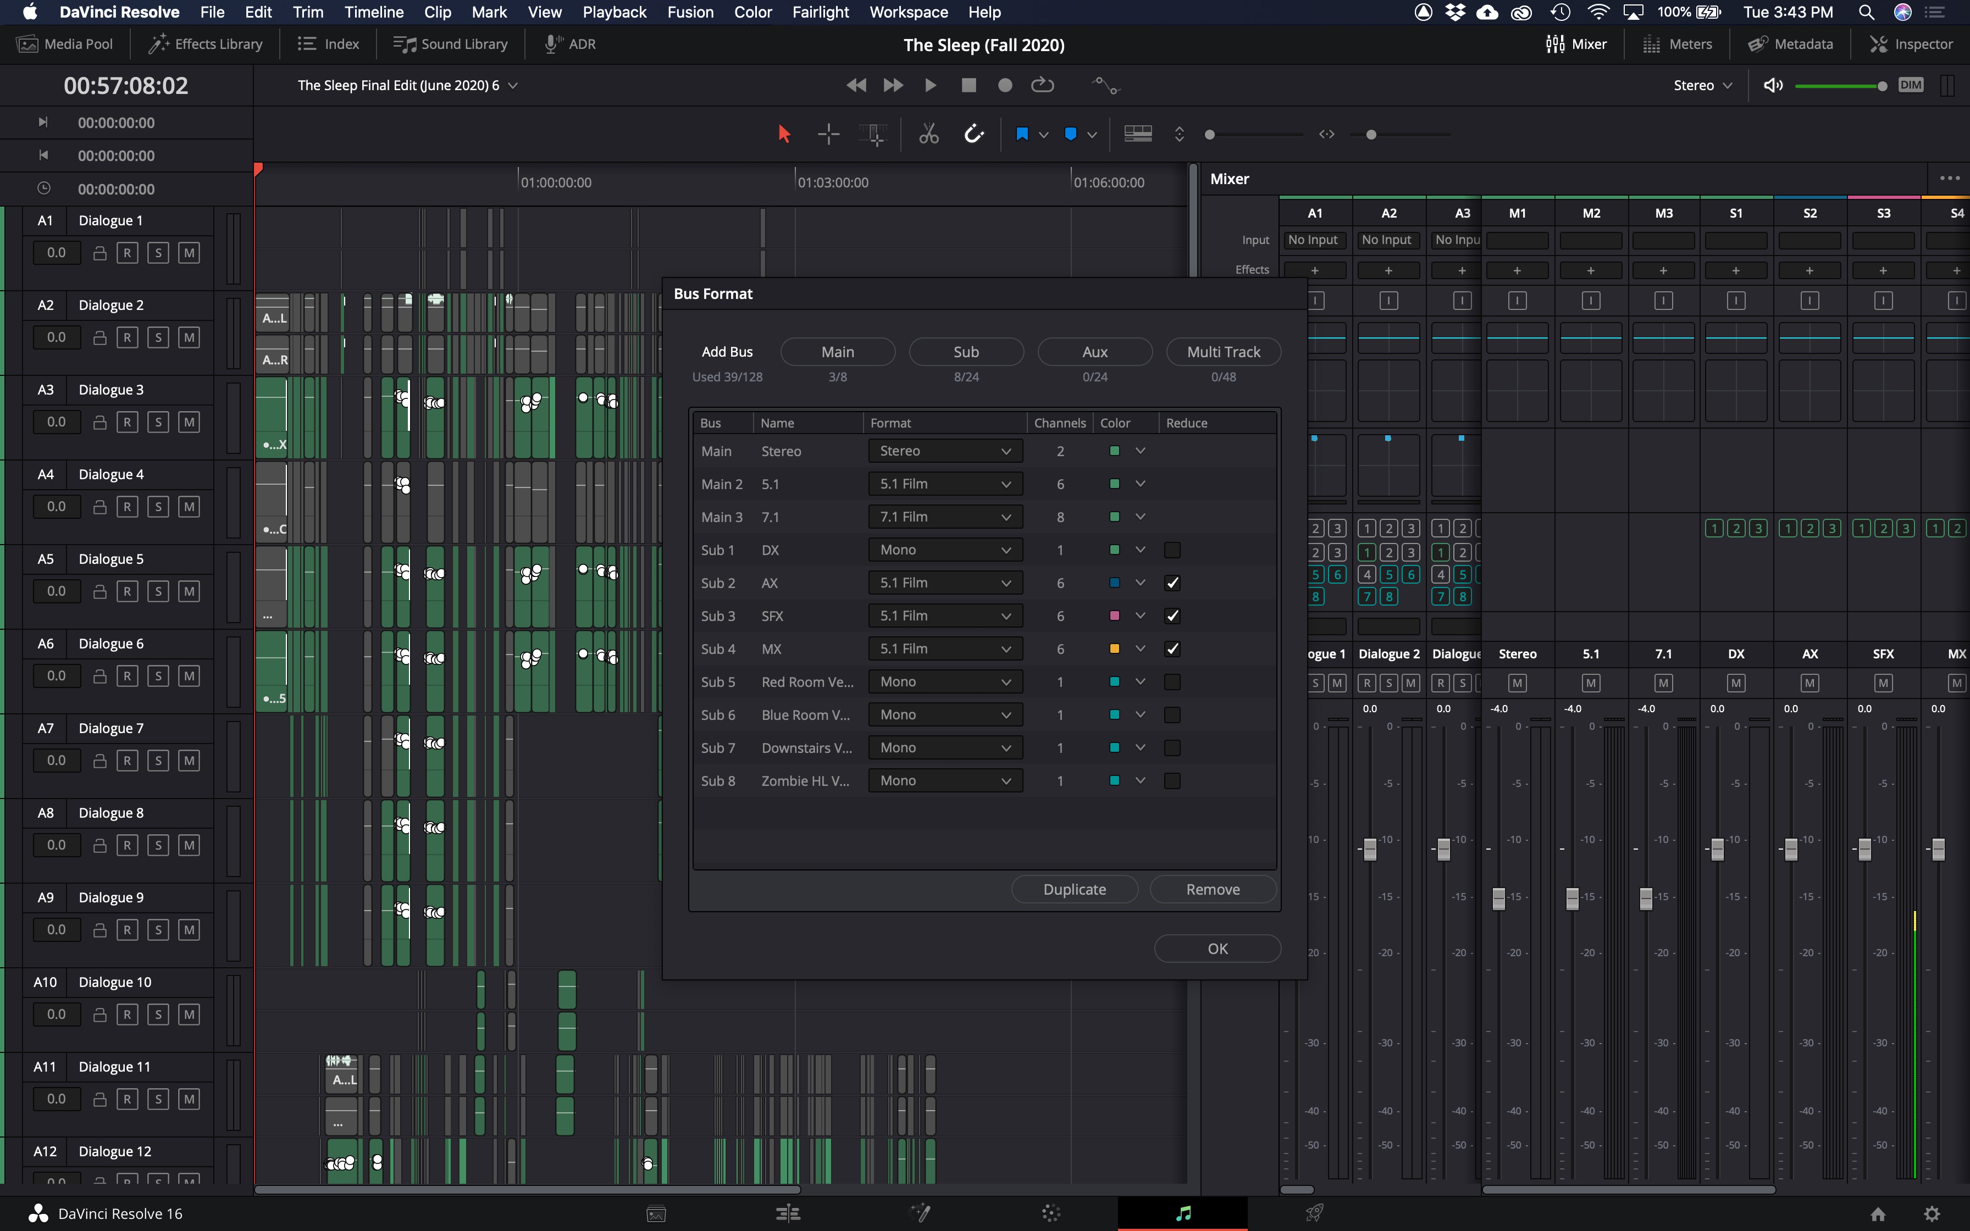Open the Color page icon
1970x1231 pixels.
tap(1051, 1213)
